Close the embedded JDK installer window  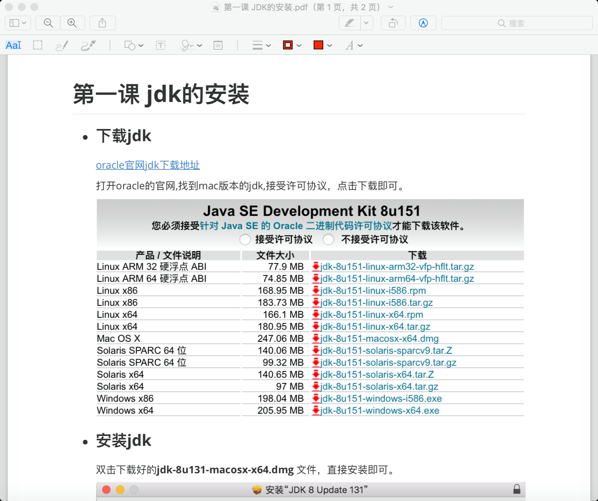[106, 490]
